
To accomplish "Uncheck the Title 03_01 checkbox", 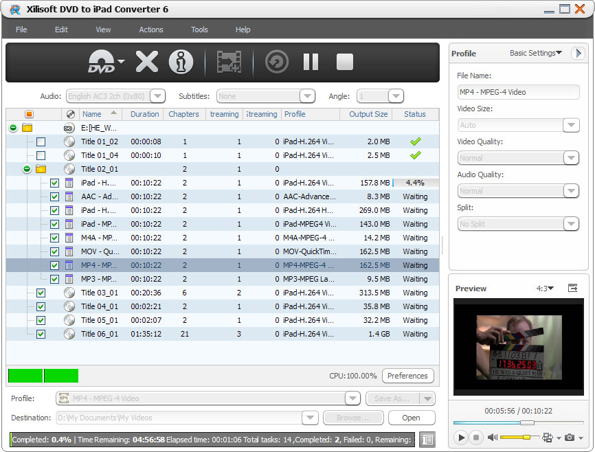I will [x=41, y=293].
